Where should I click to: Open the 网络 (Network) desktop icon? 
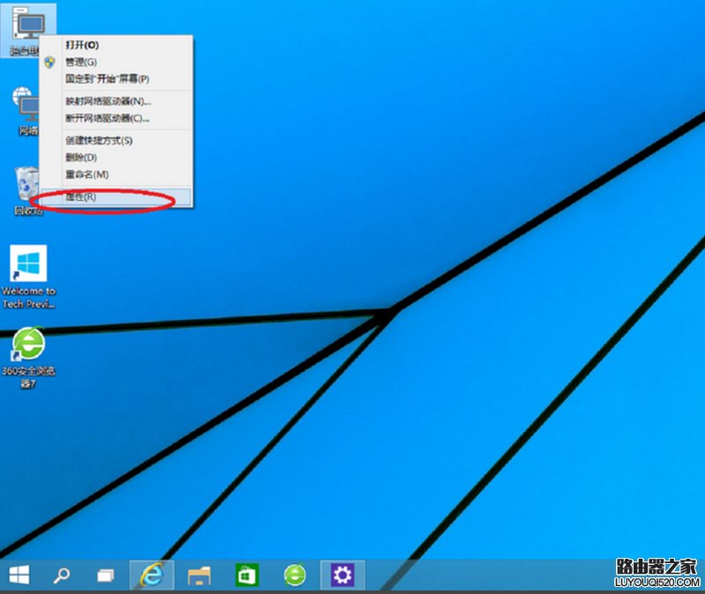click(25, 106)
